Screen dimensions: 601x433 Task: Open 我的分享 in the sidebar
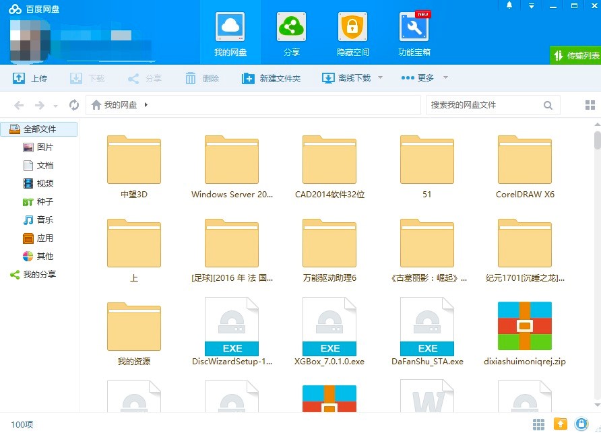pos(33,274)
